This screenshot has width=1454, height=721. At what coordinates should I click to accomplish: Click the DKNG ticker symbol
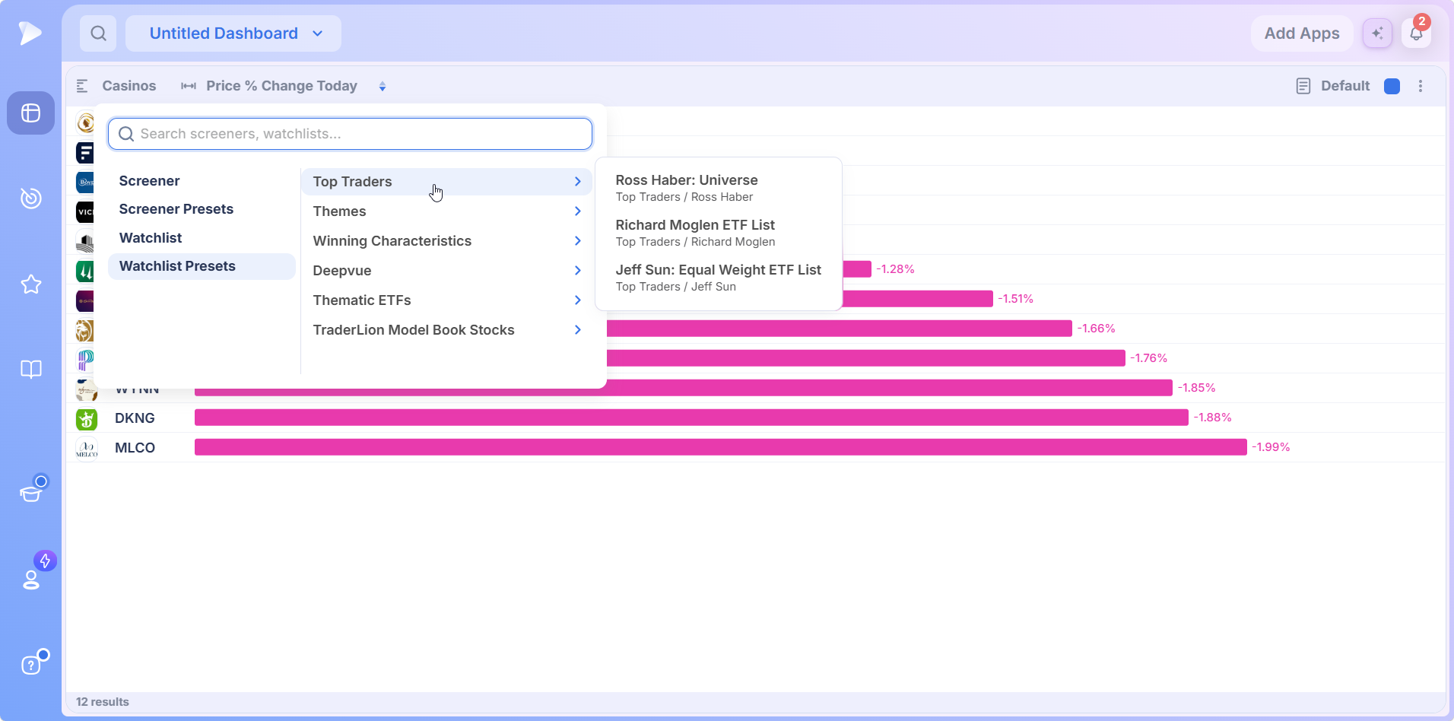click(x=135, y=418)
